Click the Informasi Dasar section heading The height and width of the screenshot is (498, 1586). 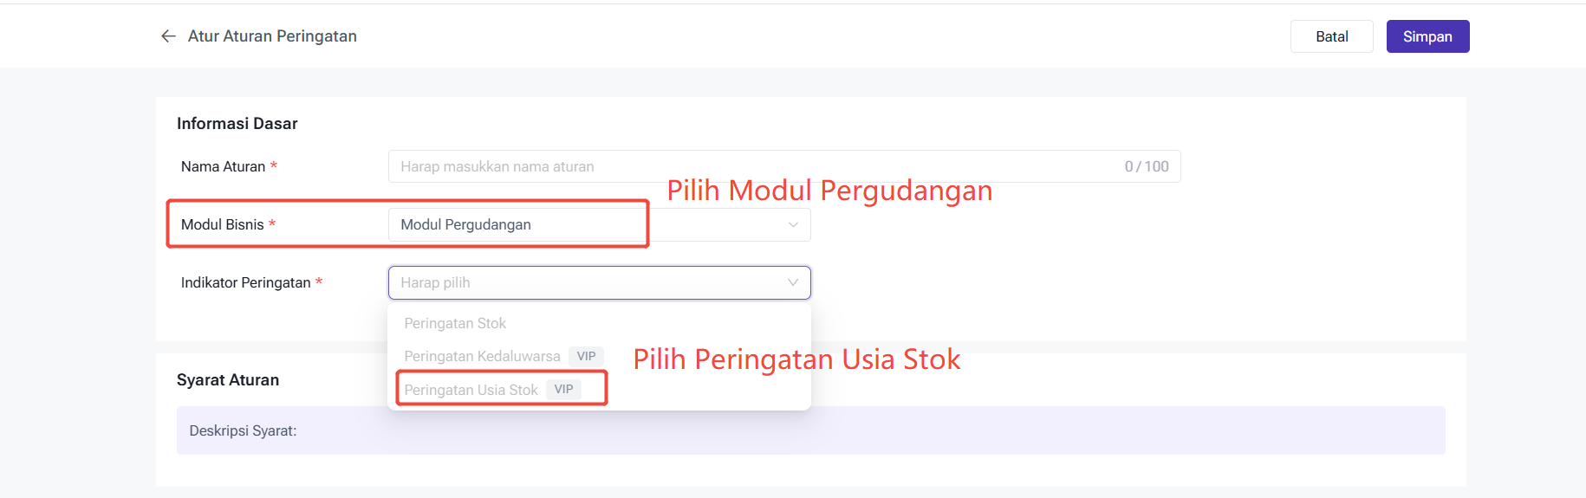click(x=237, y=124)
